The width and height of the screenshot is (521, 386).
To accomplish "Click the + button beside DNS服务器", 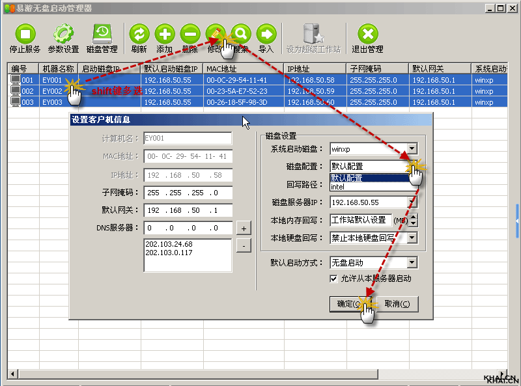I will tap(243, 228).
